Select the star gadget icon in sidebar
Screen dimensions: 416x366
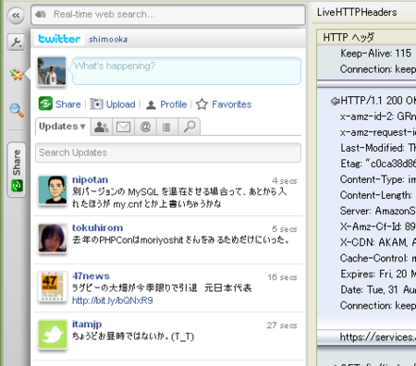tap(17, 74)
